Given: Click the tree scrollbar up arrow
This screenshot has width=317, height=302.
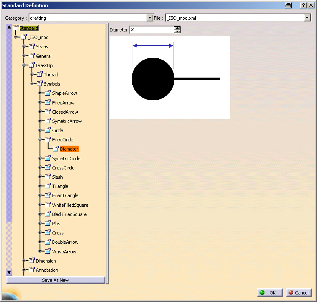Looking at the screenshot, I should point(9,27).
